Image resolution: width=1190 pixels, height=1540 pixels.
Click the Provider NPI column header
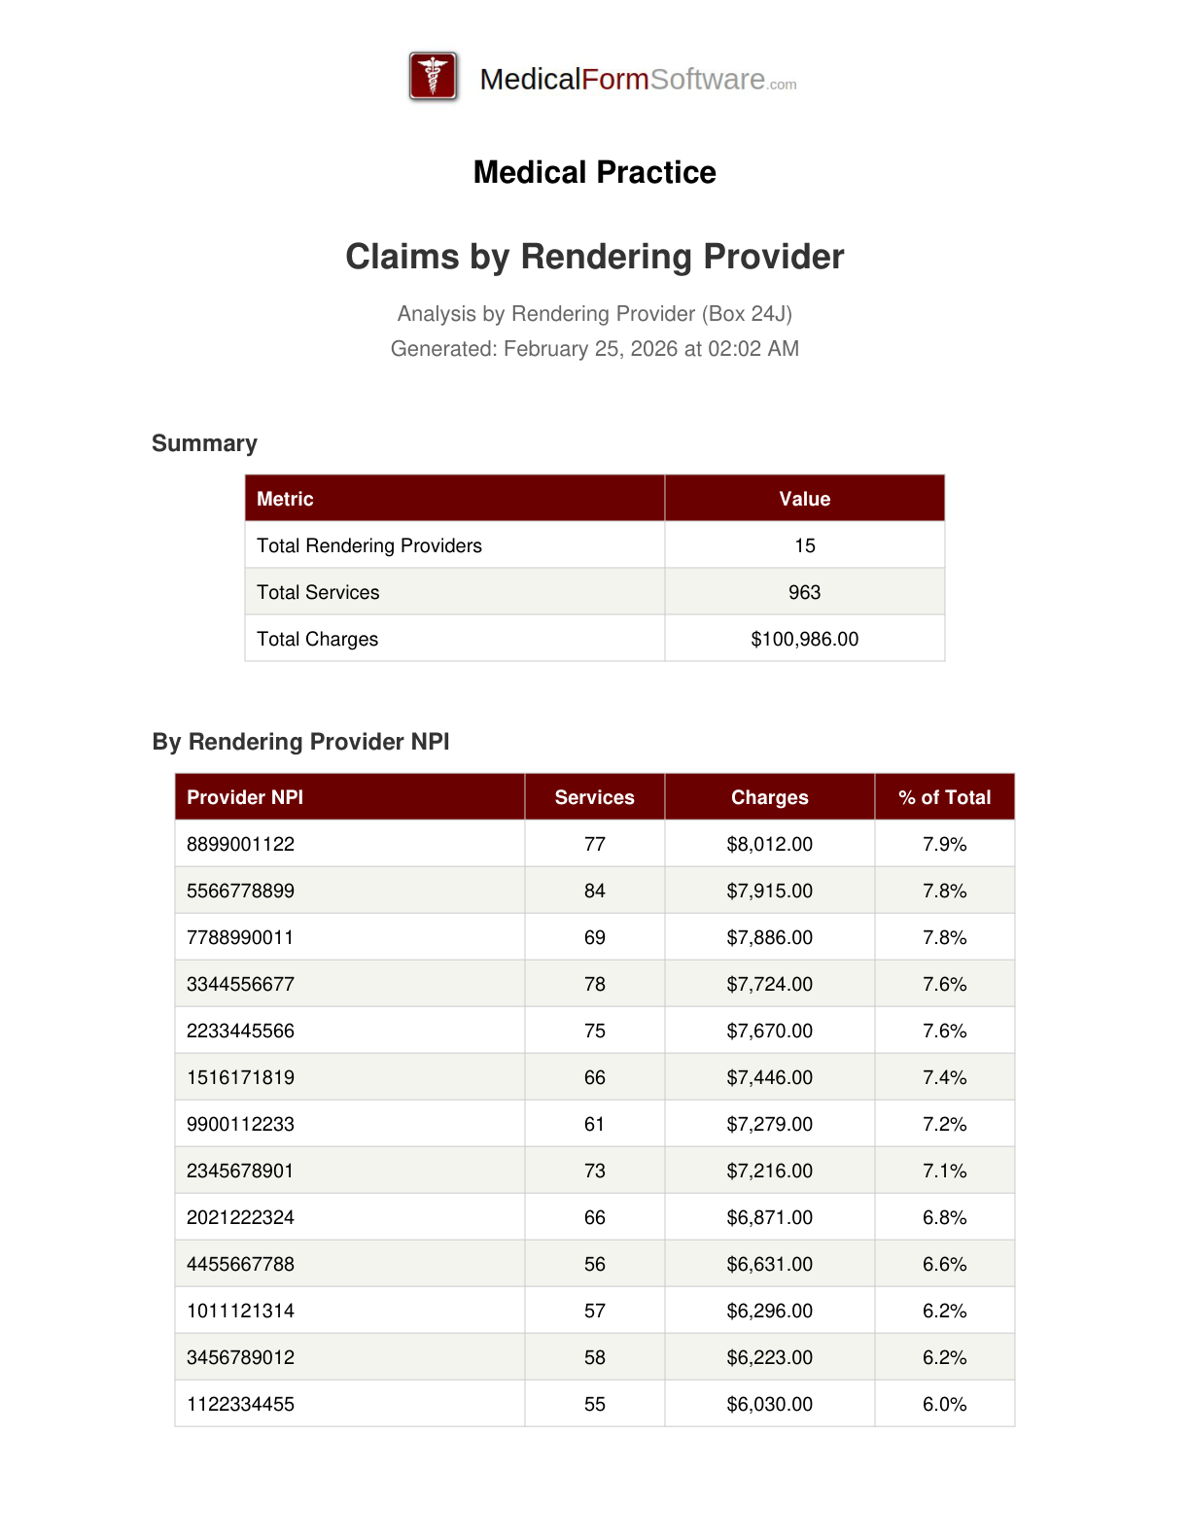[245, 797]
